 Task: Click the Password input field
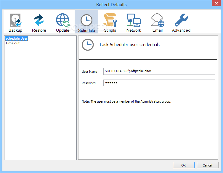click(159, 83)
